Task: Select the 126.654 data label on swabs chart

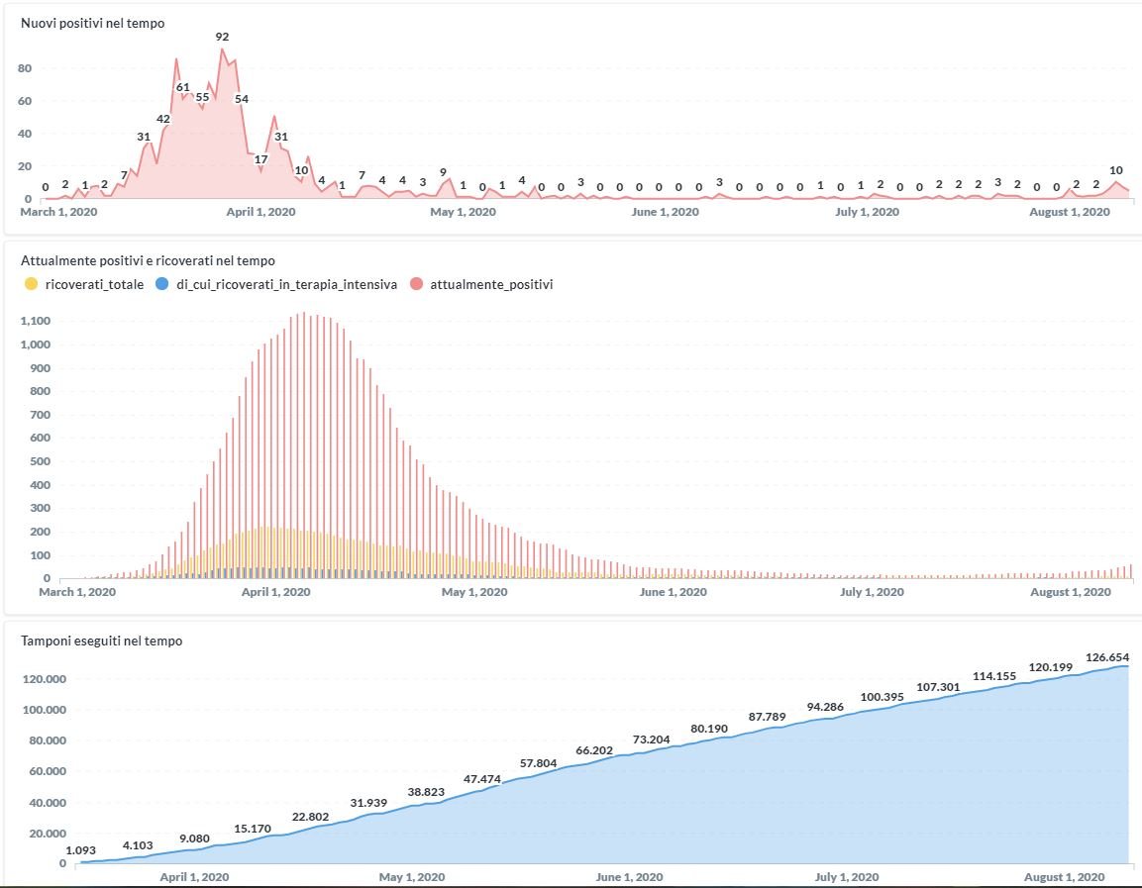Action: (1107, 657)
